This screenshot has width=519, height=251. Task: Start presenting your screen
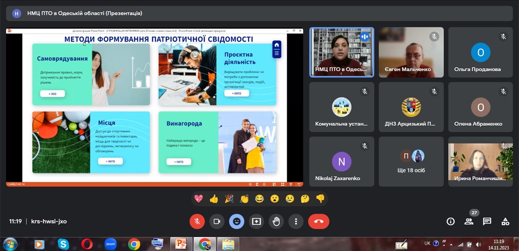click(256, 221)
